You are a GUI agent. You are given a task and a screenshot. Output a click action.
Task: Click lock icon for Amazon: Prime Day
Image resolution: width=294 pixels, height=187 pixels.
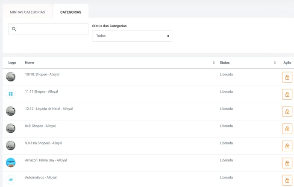click(287, 163)
